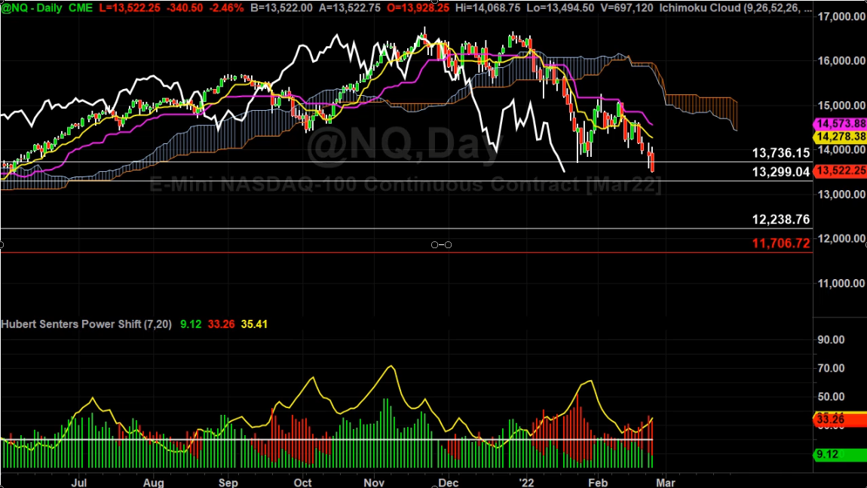This screenshot has height=488, width=867.
Task: Click the Feb label on time axis
Action: [x=598, y=483]
